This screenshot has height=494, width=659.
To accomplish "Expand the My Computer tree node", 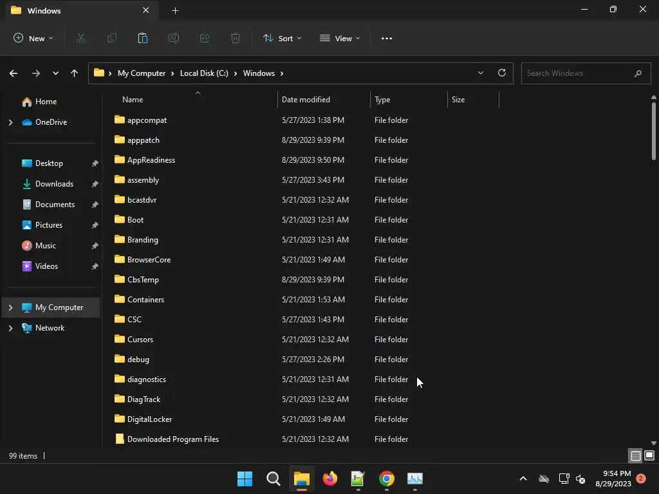I will tap(10, 307).
